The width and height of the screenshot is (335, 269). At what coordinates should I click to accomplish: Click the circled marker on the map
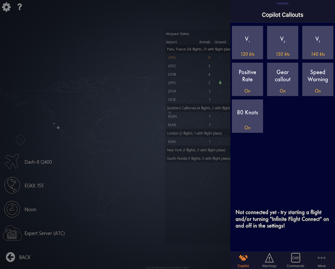(x=20, y=140)
